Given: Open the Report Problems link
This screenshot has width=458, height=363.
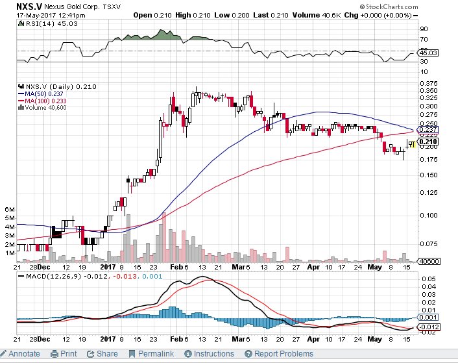Looking at the screenshot, I should [283, 354].
